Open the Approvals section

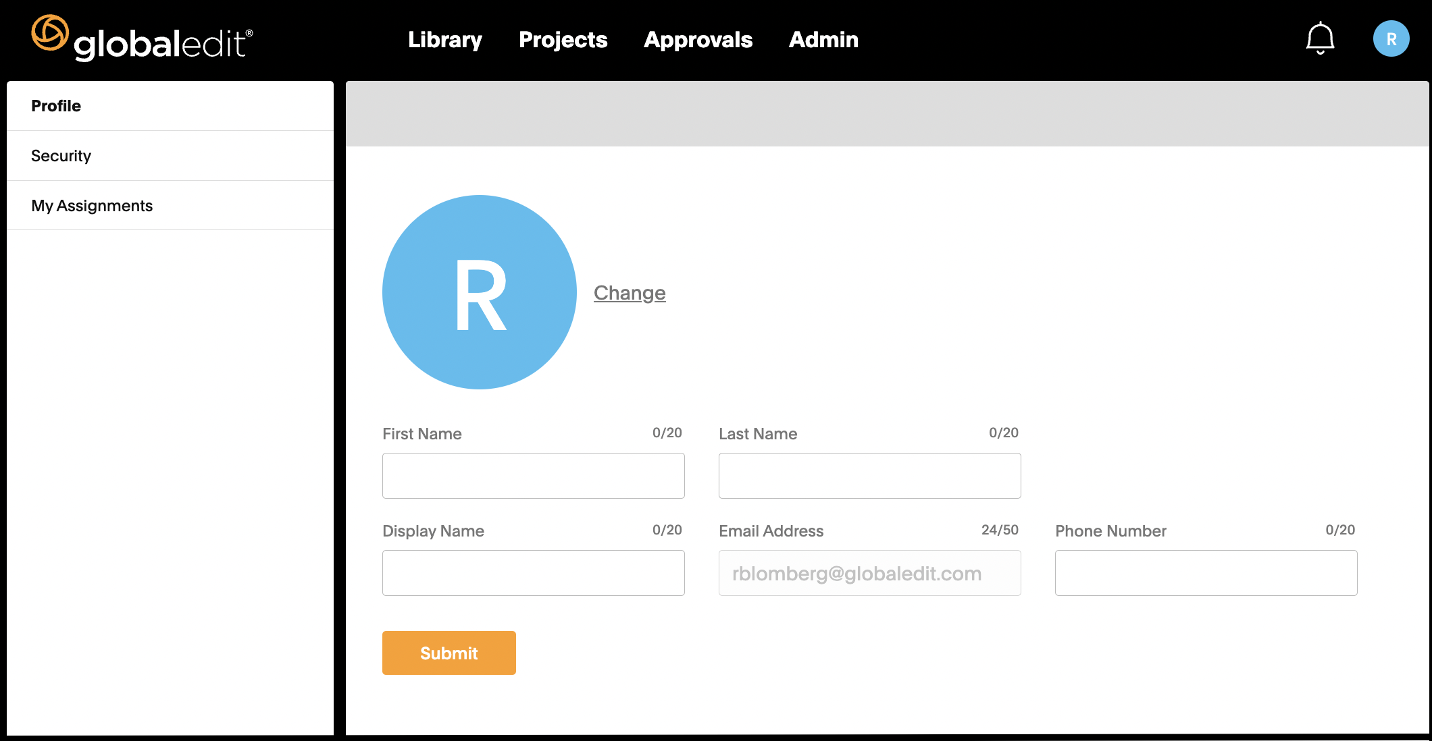pos(698,40)
